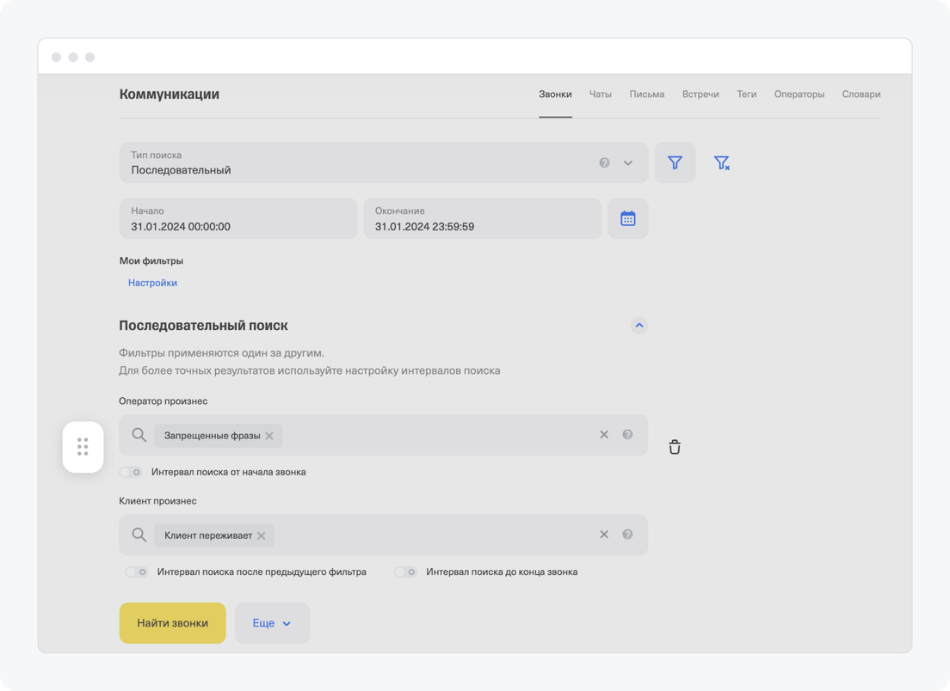Switch to the Звонки tab
The image size is (950, 691).
coord(555,95)
